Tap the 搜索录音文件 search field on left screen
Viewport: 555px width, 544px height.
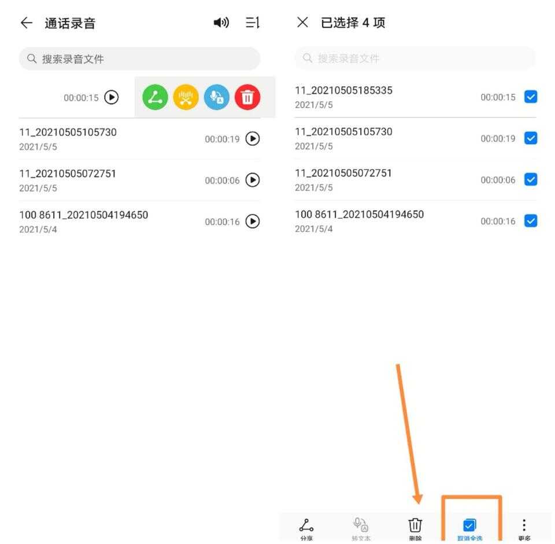pyautogui.click(x=139, y=59)
